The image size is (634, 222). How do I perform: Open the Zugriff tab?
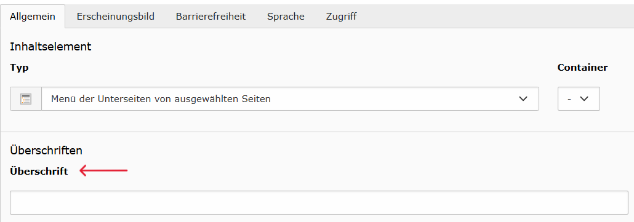(x=341, y=17)
